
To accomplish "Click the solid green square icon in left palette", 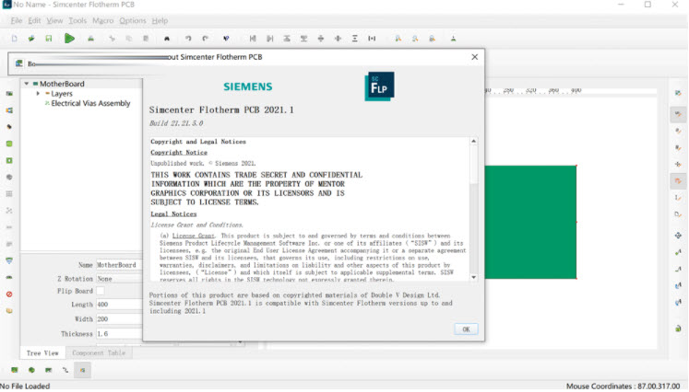I will 9,144.
